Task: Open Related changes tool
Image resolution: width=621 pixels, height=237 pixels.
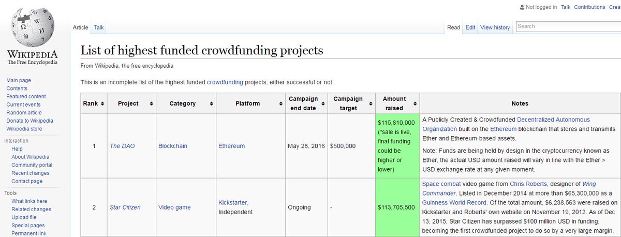Action: point(31,209)
